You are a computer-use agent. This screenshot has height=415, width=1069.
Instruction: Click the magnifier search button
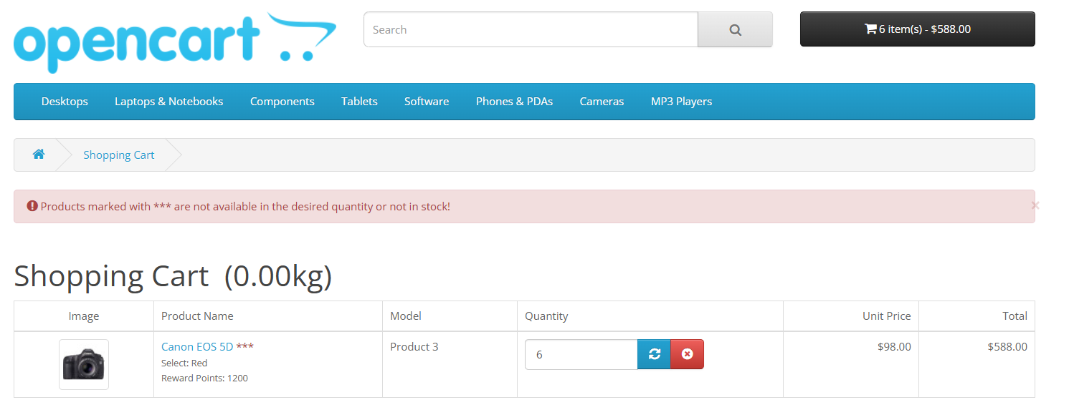[735, 29]
